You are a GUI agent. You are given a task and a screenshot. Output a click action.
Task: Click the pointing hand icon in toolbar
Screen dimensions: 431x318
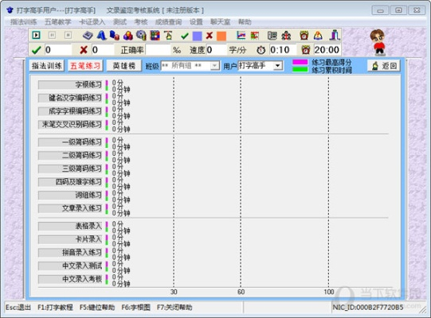click(x=168, y=36)
